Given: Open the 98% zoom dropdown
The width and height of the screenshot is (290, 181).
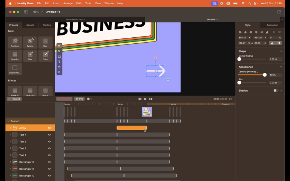Looking at the screenshot, I should (x=37, y=12).
